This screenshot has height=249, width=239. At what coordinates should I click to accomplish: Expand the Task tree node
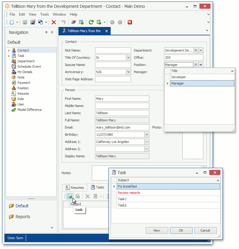pos(9,56)
